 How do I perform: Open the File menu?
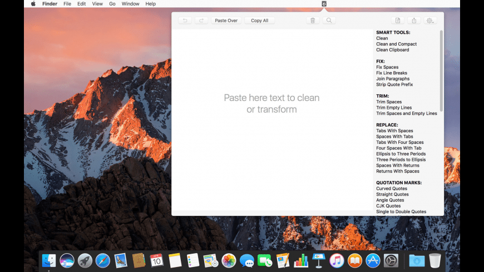click(67, 4)
